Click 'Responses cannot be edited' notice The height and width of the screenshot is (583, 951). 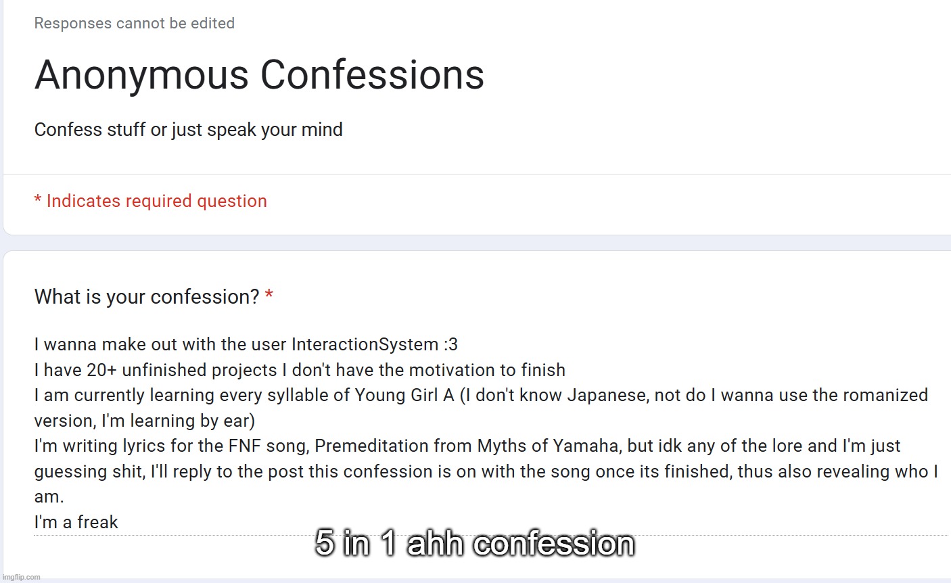click(x=135, y=23)
